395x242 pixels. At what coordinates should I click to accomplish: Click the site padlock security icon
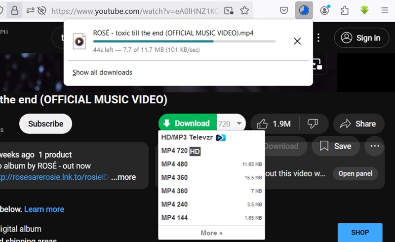coord(15,10)
